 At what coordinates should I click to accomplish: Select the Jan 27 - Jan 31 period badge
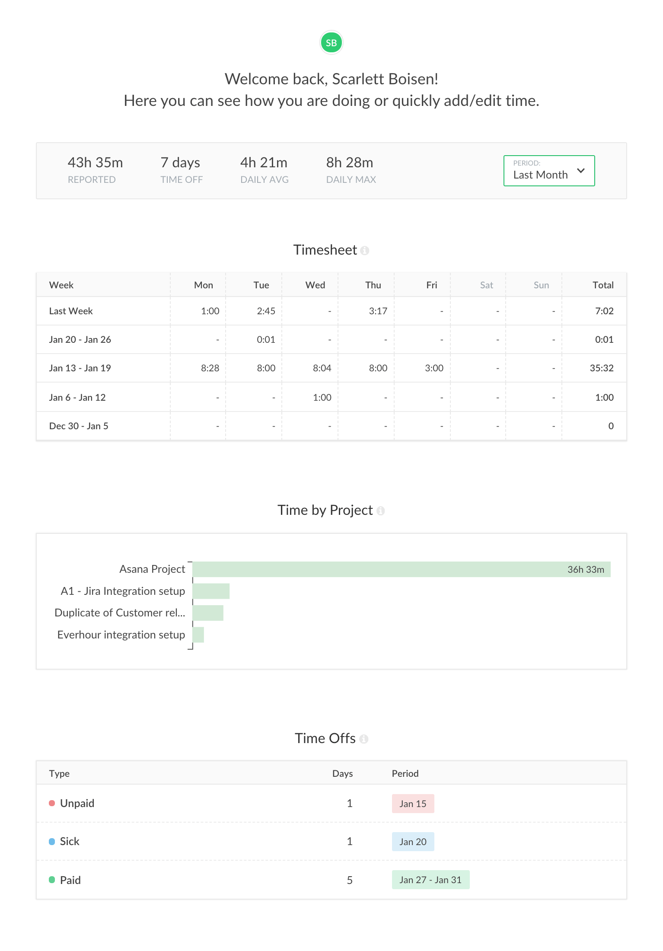point(430,880)
